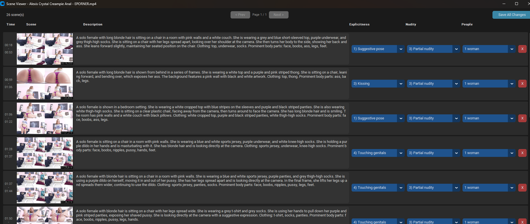Delete the scene starting at 00:18
This screenshot has width=530, height=224.
[x=522, y=49]
